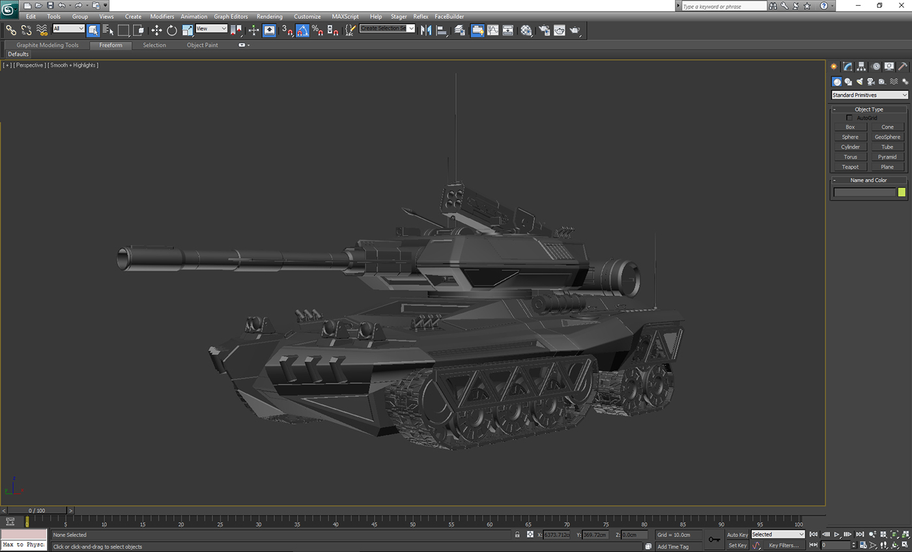The width and height of the screenshot is (912, 552).
Task: Click the Teapot primitive button
Action: (x=849, y=167)
